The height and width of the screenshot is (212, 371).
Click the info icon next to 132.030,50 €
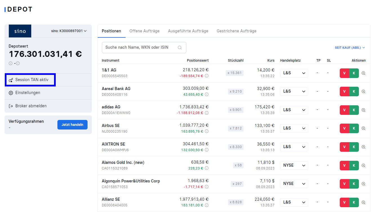207,150
